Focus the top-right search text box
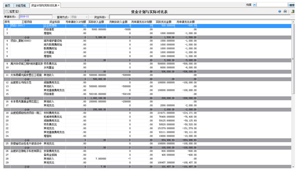 click(272, 5)
